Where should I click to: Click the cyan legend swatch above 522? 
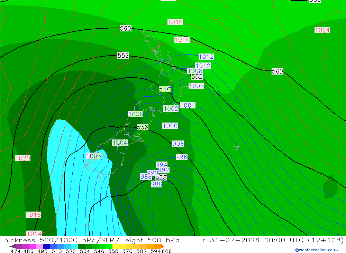[x=74, y=246]
